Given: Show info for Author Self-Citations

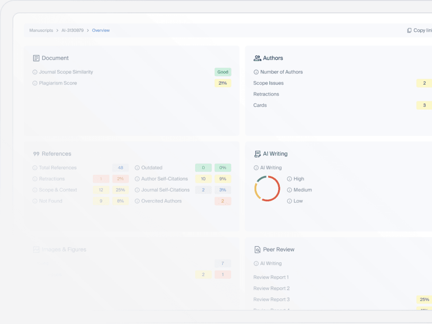Looking at the screenshot, I should tap(137, 179).
